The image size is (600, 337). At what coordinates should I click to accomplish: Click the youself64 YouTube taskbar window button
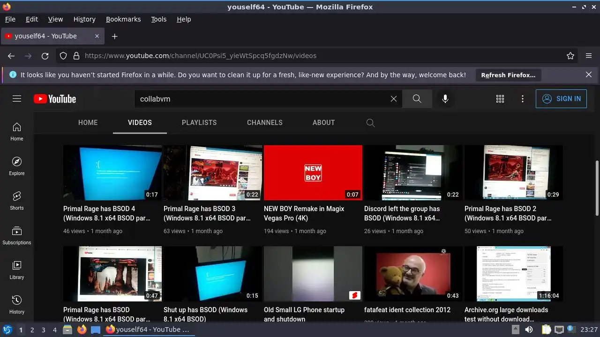149,330
